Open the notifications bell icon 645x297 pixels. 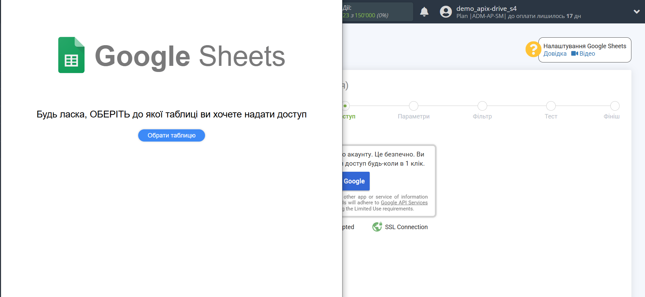[x=424, y=12]
